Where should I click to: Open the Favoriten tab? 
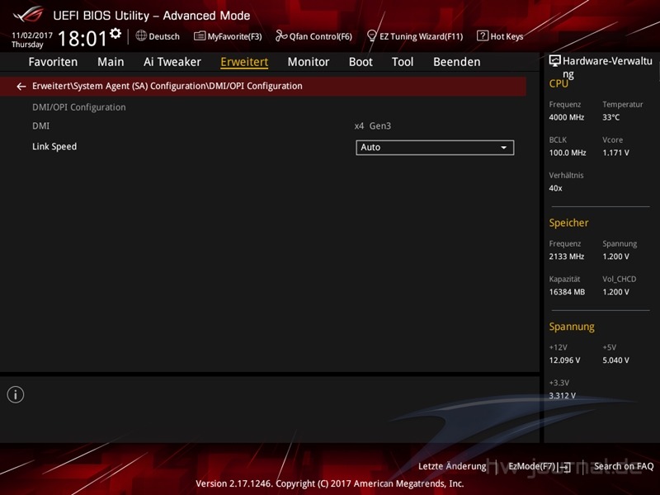(53, 62)
